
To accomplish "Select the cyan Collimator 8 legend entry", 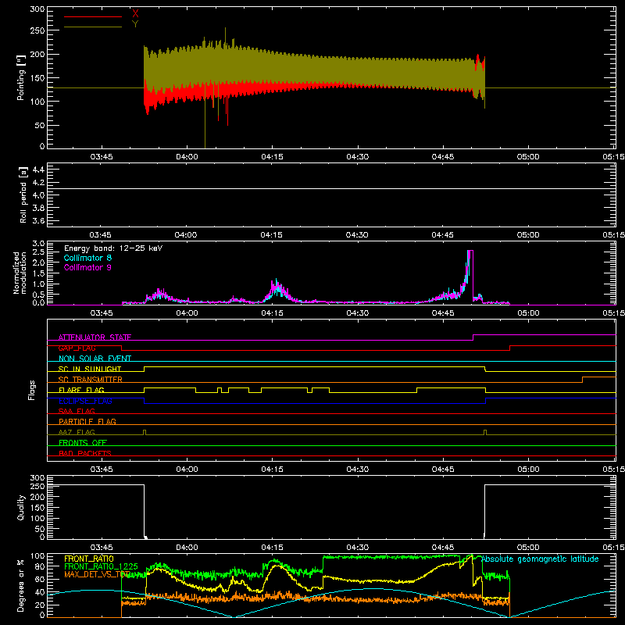I will (x=87, y=258).
